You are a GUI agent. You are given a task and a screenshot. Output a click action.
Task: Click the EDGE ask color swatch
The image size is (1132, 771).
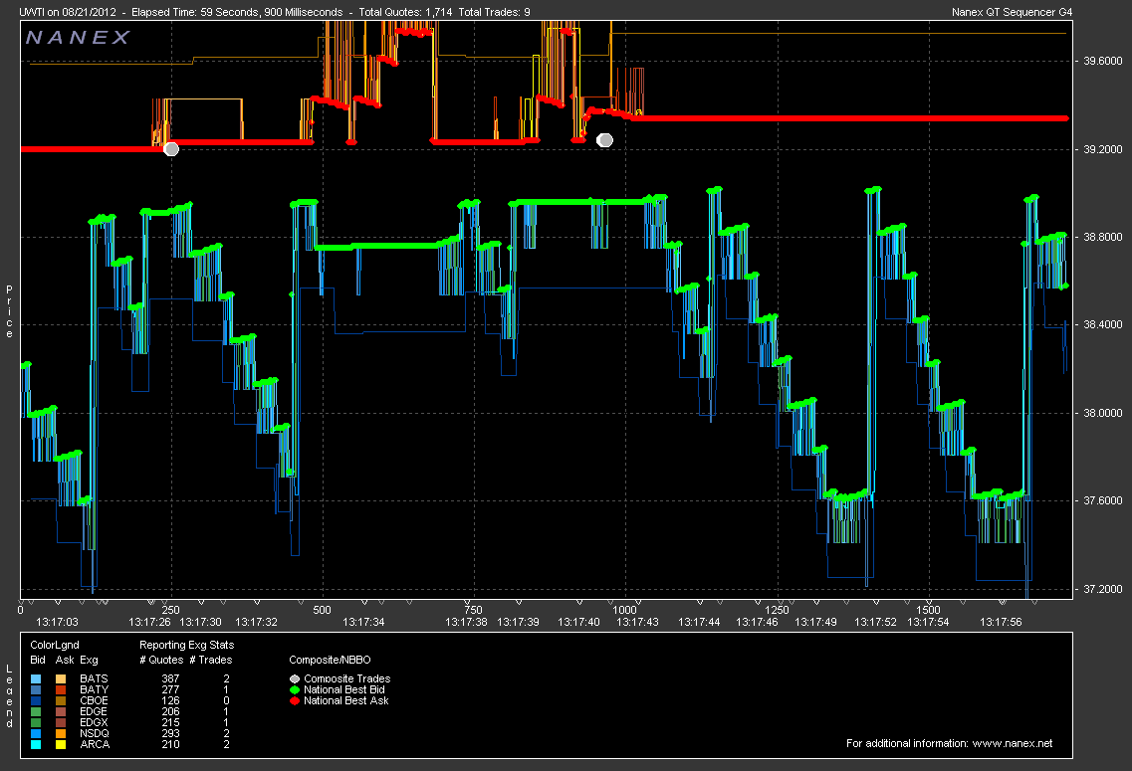coord(61,711)
